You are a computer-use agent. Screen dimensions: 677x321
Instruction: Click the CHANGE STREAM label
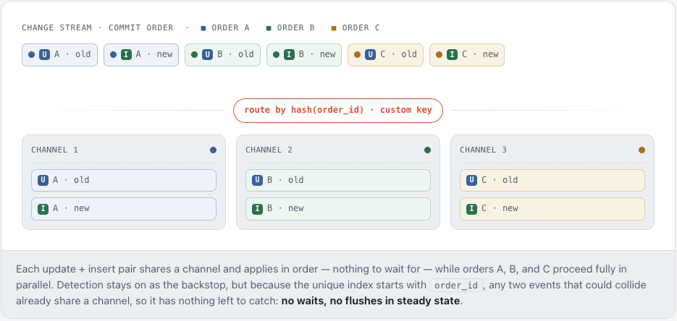[56, 28]
